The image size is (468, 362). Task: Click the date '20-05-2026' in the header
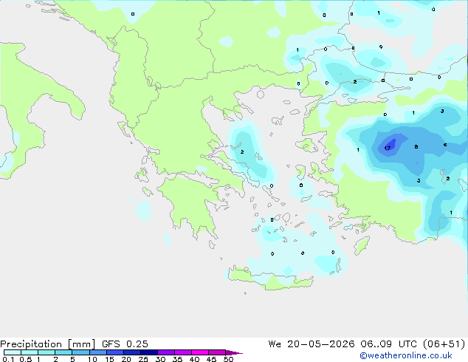[321, 344]
